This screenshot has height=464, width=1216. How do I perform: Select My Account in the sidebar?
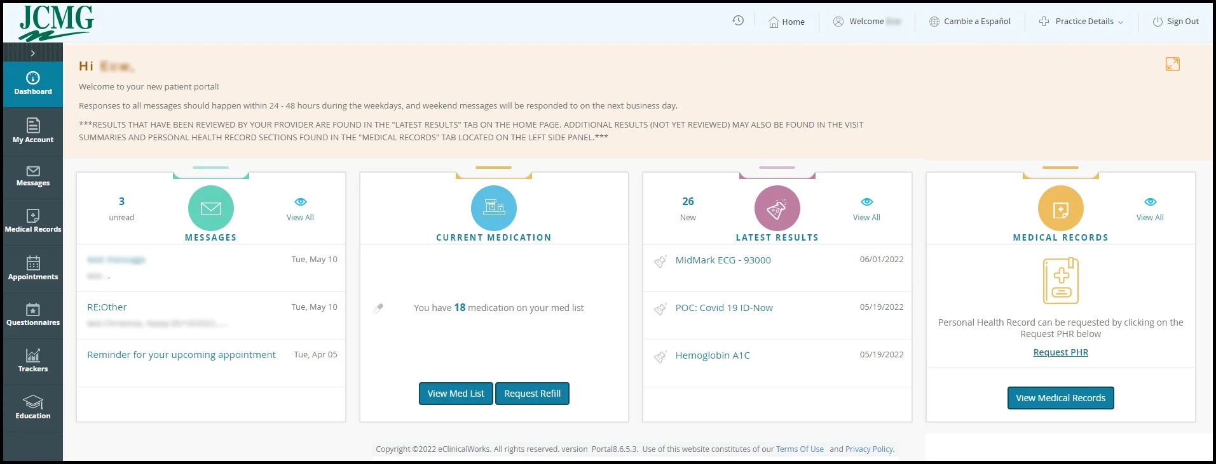pyautogui.click(x=33, y=131)
